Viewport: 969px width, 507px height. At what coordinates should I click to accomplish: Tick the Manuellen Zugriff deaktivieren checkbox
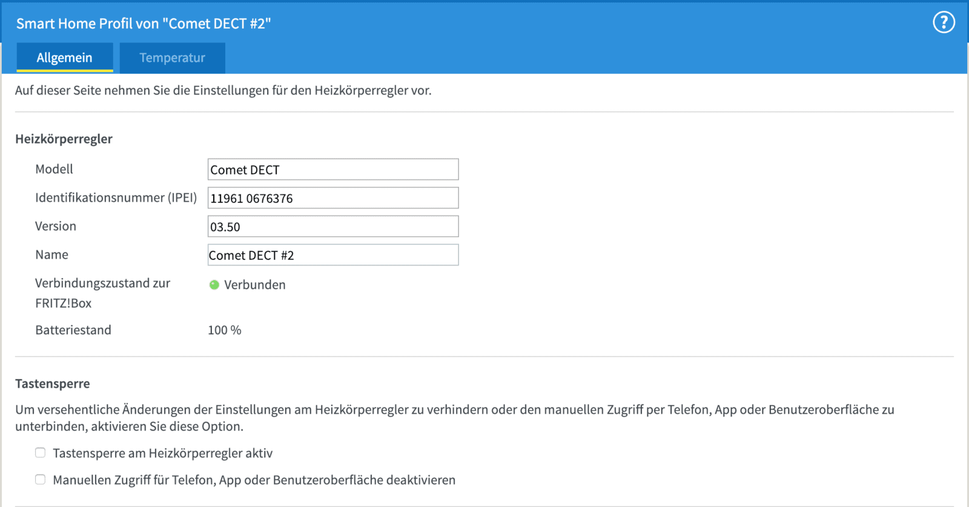(x=41, y=479)
